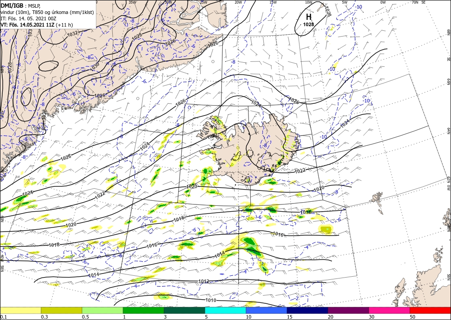Click the '0.1' legend scale value

click(3, 317)
